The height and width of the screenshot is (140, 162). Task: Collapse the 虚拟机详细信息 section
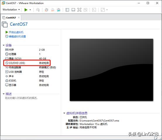click(64, 113)
